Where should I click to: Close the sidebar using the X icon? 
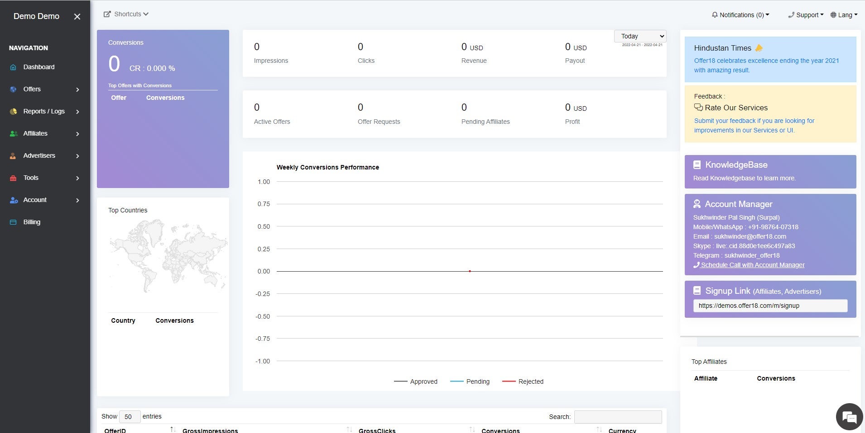point(77,17)
